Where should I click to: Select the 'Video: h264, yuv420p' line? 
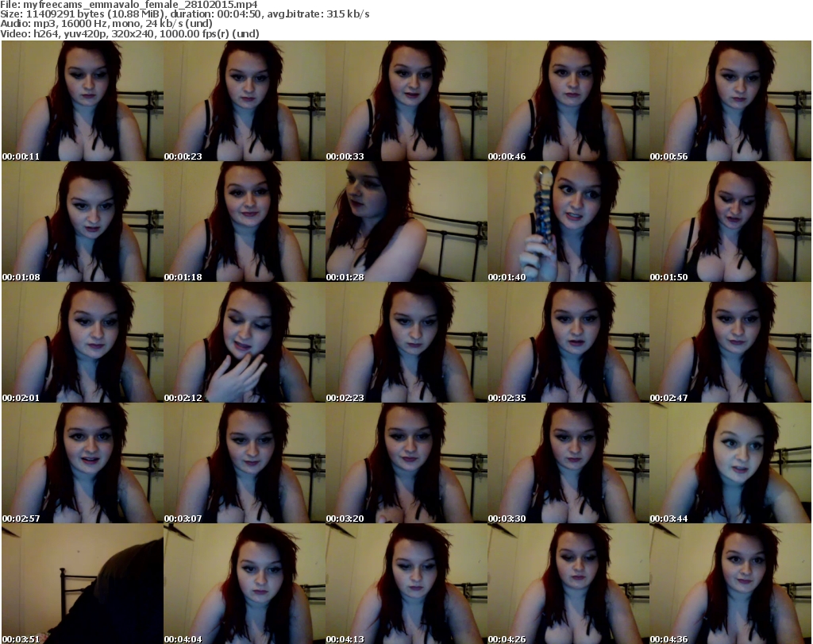[129, 33]
